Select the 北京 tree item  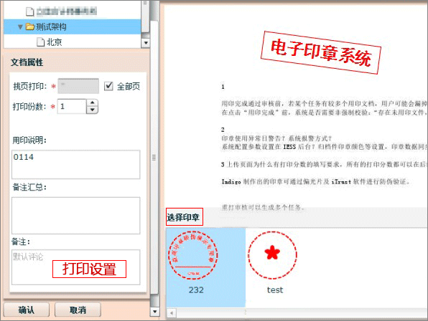click(55, 42)
